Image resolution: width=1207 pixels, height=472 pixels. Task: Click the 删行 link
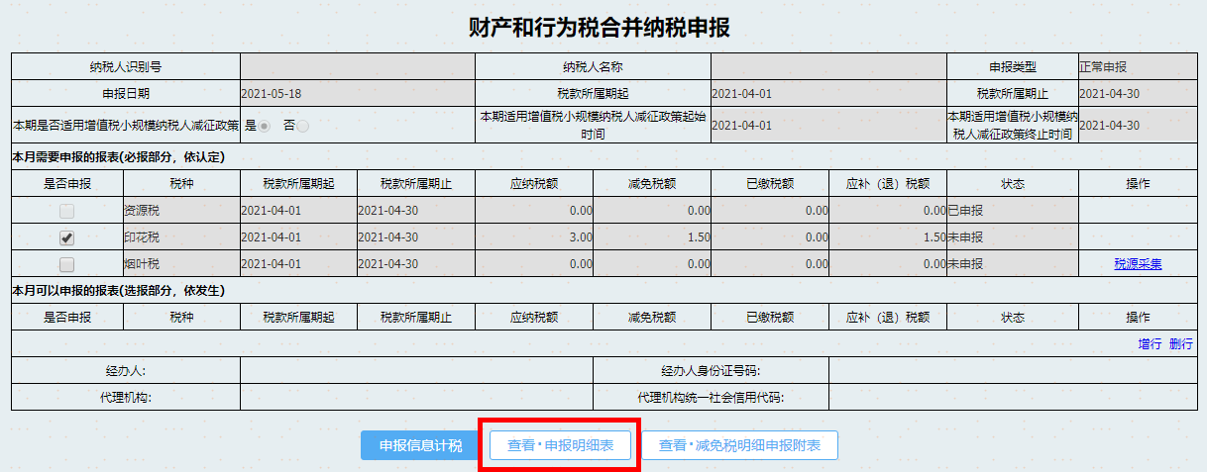(x=1181, y=344)
